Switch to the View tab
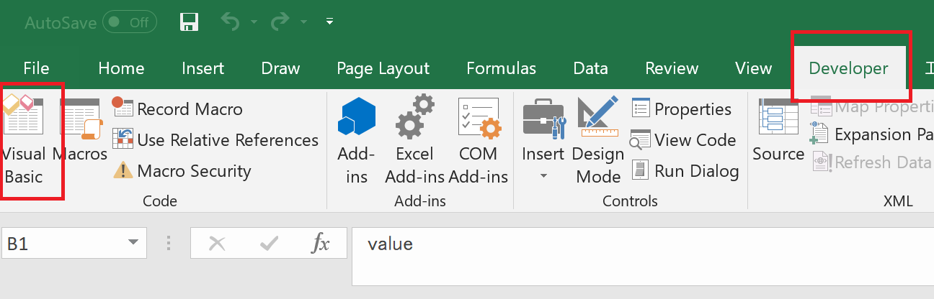The image size is (934, 299). coord(753,68)
